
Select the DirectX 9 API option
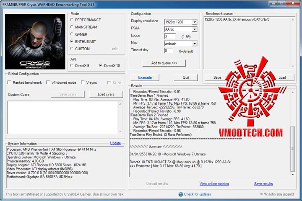click(x=72, y=66)
